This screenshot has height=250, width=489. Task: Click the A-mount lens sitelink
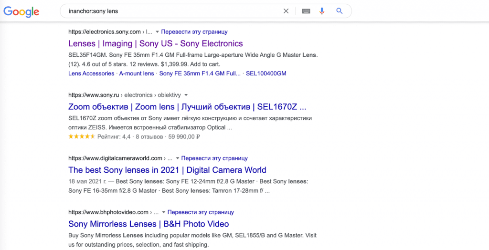(x=137, y=73)
